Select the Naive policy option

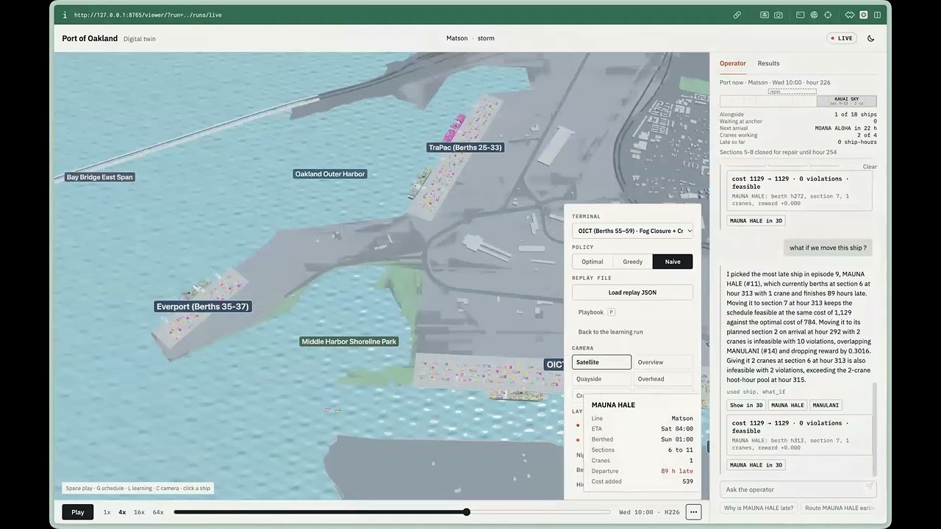tap(673, 262)
